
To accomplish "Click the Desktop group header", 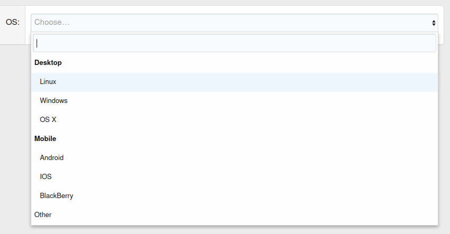I will [x=48, y=63].
